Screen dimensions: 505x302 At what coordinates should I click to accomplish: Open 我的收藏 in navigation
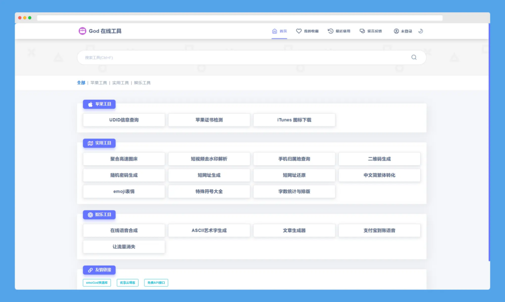coord(307,31)
